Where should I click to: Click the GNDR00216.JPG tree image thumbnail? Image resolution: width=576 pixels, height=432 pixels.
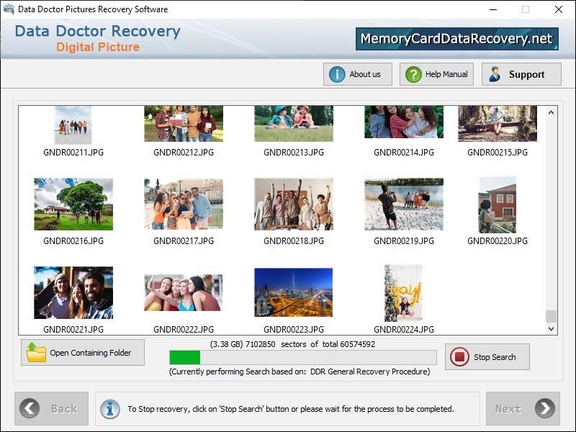click(73, 204)
